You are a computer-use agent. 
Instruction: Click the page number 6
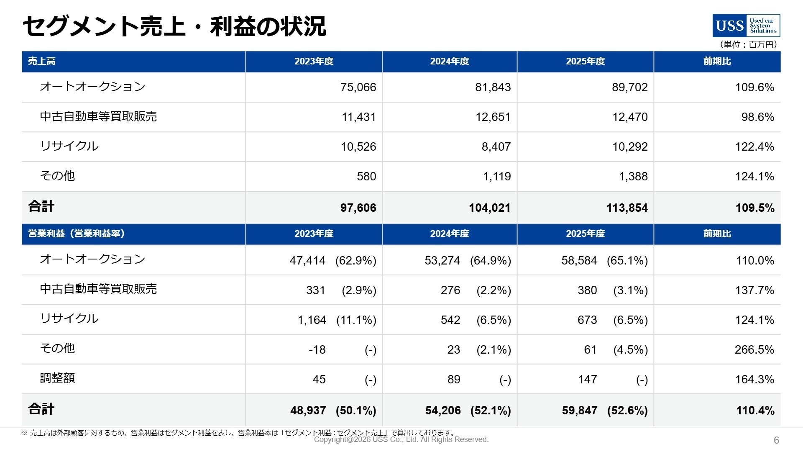[777, 440]
